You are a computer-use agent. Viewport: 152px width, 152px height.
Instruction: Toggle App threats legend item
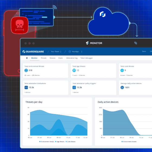[60, 142]
